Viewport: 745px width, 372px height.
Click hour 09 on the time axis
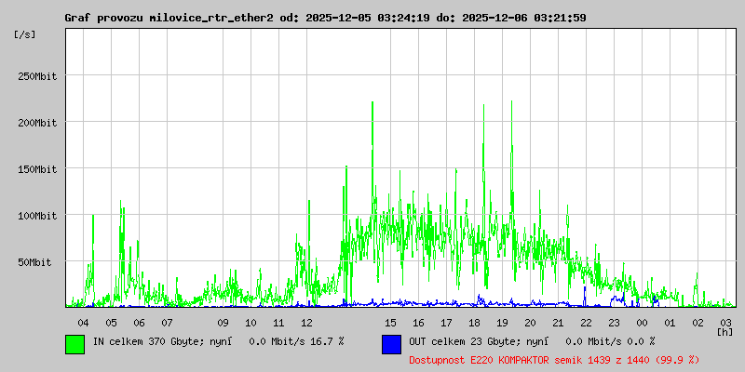[x=223, y=322]
